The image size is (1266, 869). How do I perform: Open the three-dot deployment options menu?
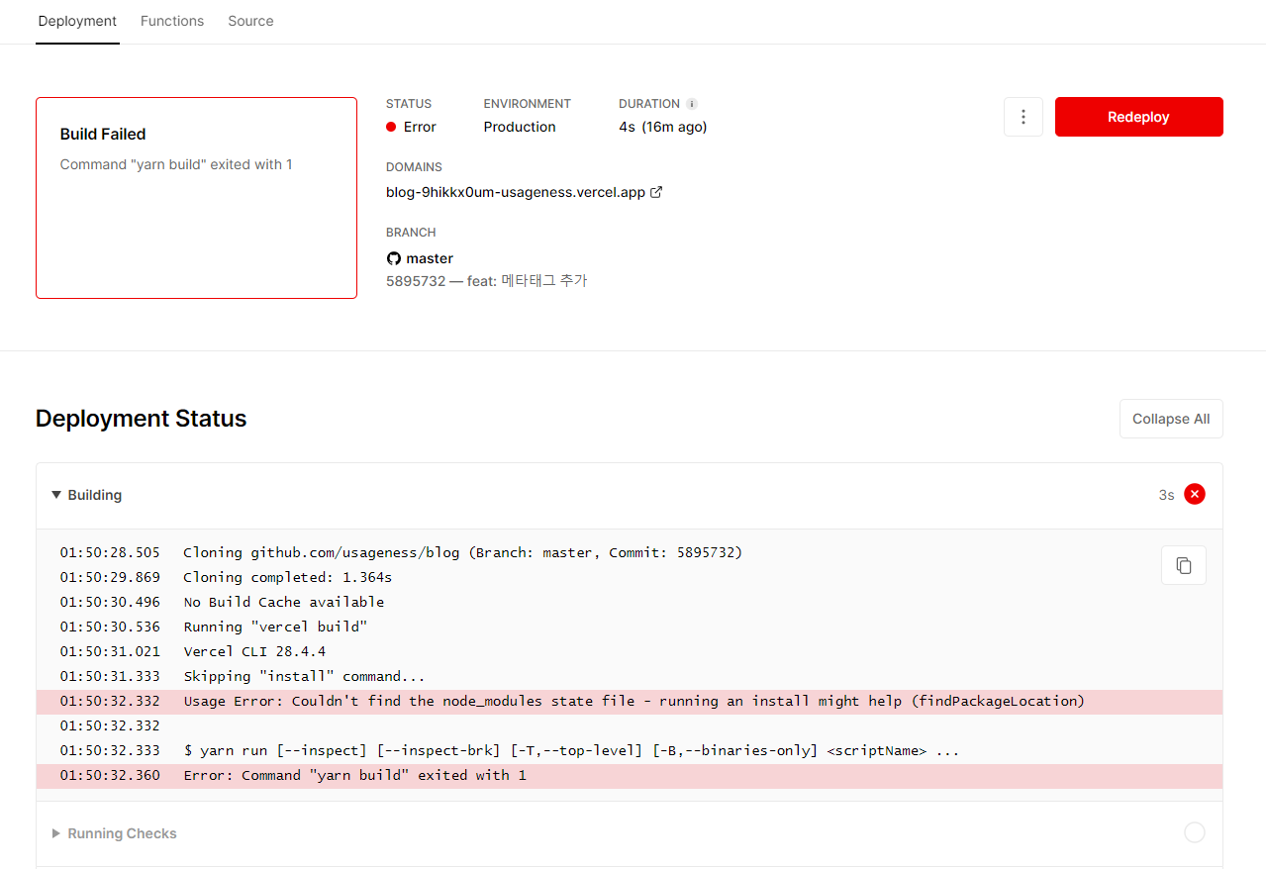1023,117
